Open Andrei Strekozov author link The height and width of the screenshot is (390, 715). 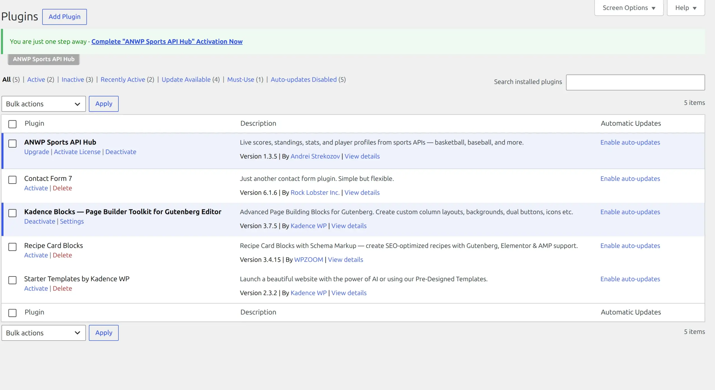pyautogui.click(x=315, y=156)
